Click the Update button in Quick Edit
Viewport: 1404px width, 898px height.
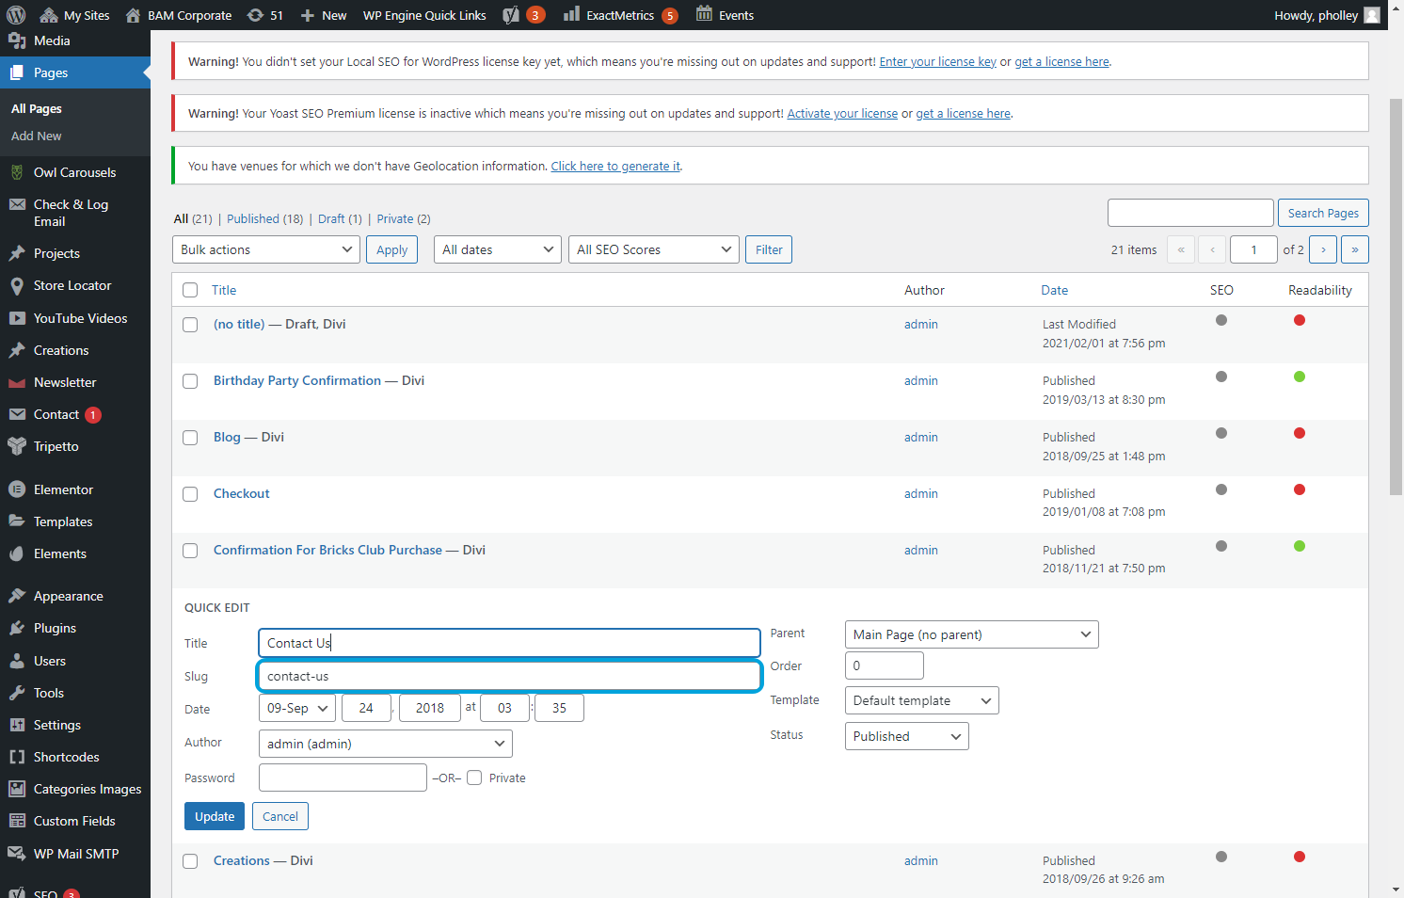pyautogui.click(x=215, y=816)
